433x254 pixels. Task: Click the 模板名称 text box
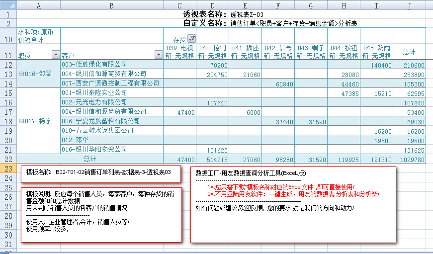coord(99,172)
